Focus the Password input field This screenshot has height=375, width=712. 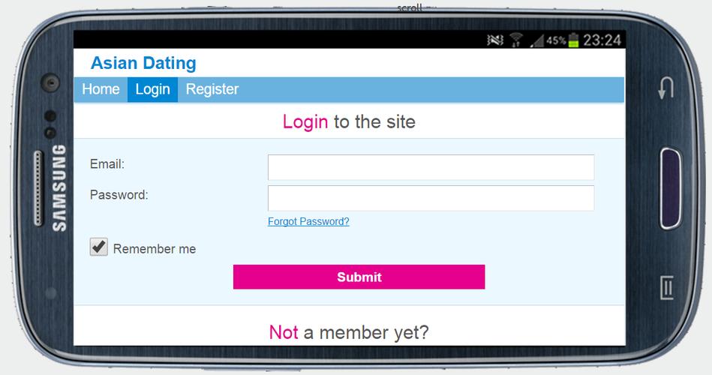coord(431,198)
